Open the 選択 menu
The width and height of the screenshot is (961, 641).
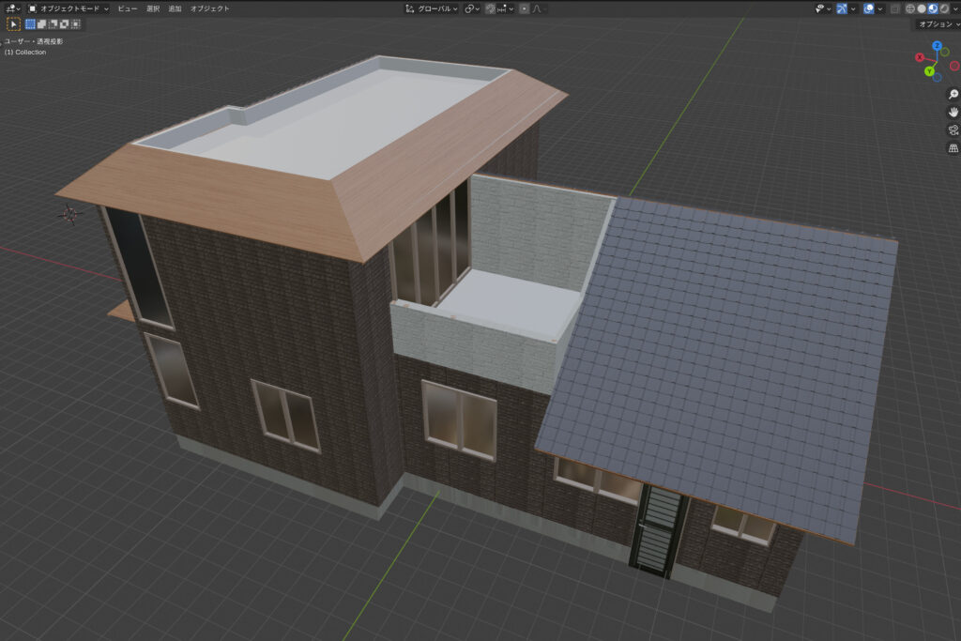click(x=152, y=8)
